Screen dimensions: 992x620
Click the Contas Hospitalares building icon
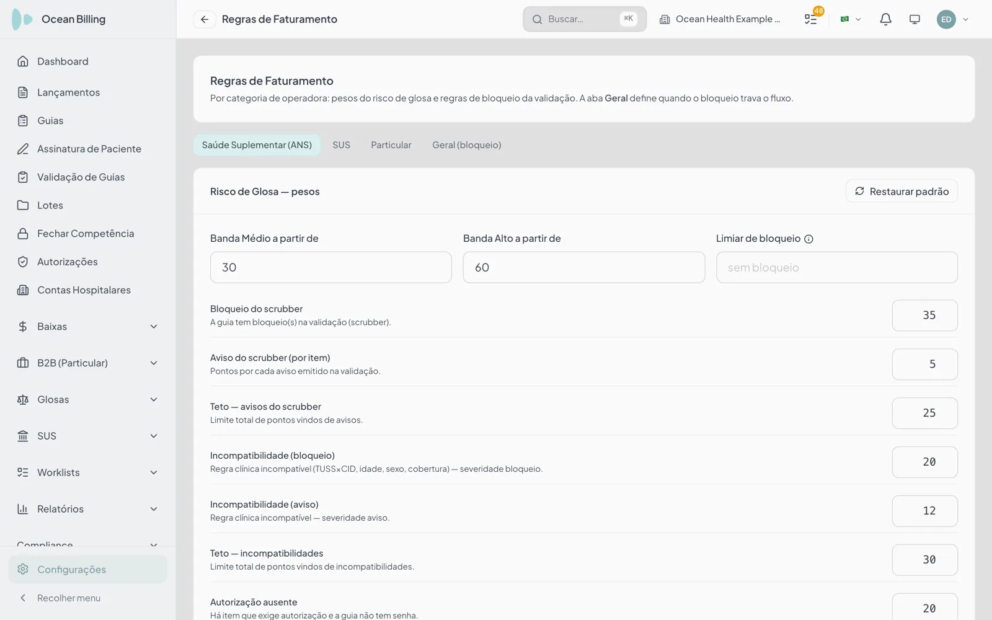point(23,290)
